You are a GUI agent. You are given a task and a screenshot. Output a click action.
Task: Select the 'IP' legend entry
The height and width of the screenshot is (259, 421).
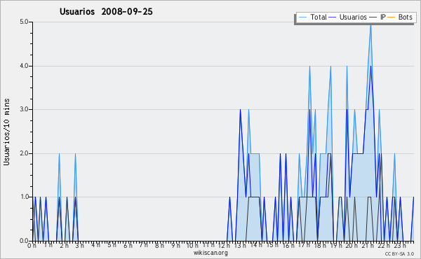click(x=383, y=17)
